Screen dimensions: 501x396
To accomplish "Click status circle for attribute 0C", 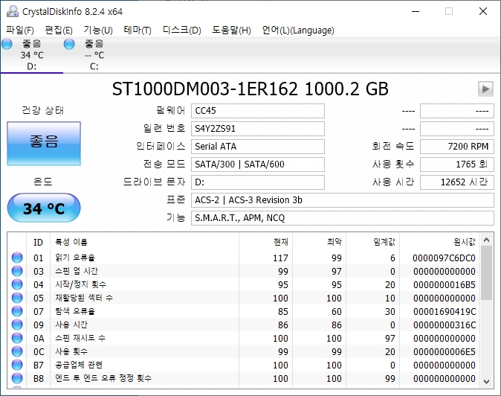I will click(x=17, y=352).
